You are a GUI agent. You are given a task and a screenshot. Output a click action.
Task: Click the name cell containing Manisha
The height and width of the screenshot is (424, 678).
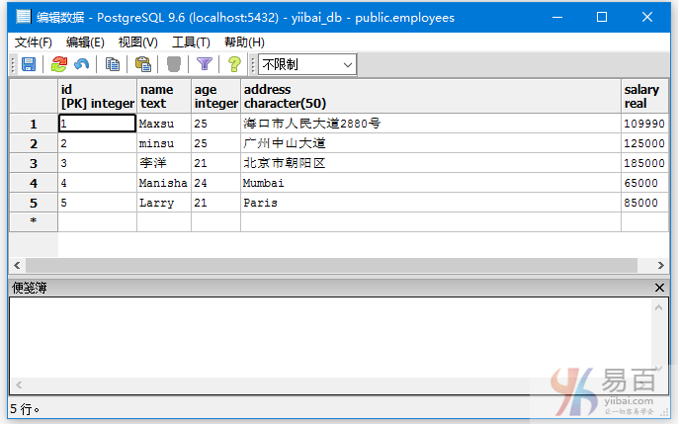[163, 183]
